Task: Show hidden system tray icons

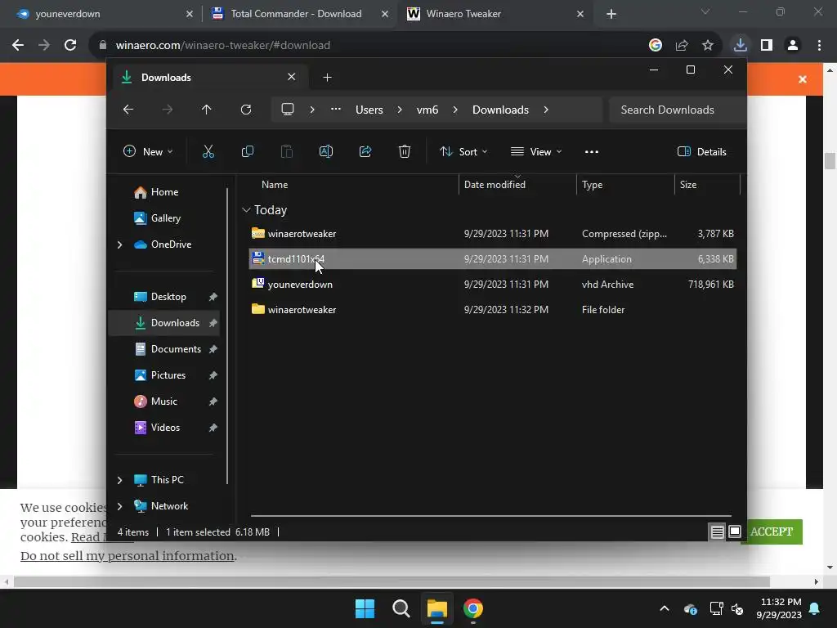Action: click(x=664, y=608)
